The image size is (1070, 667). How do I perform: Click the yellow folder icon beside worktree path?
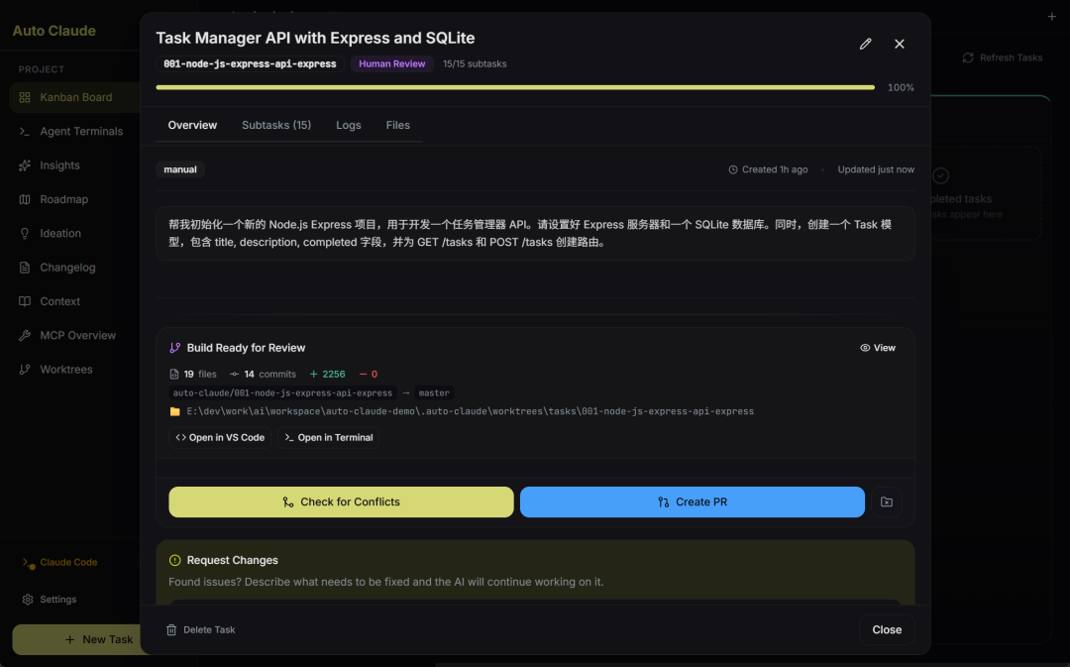(174, 411)
